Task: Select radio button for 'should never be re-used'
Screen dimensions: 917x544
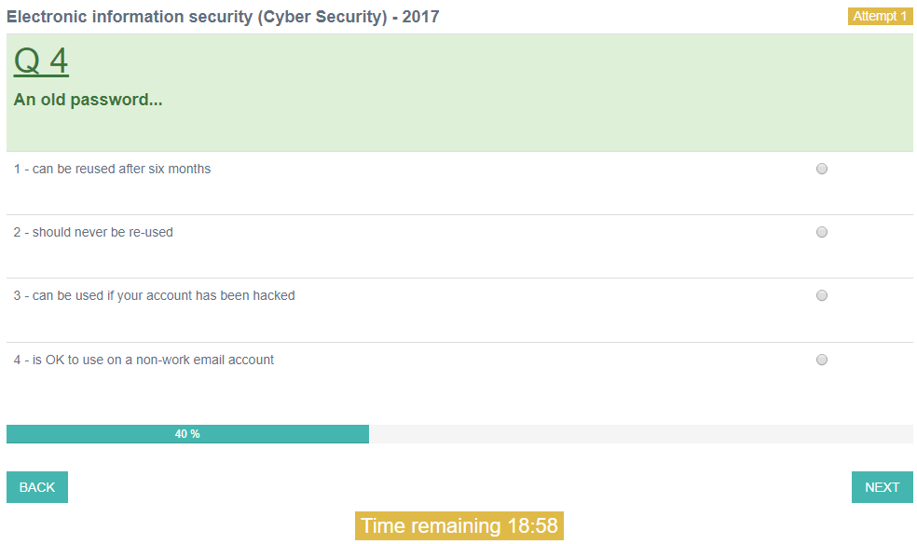Action: click(x=821, y=232)
